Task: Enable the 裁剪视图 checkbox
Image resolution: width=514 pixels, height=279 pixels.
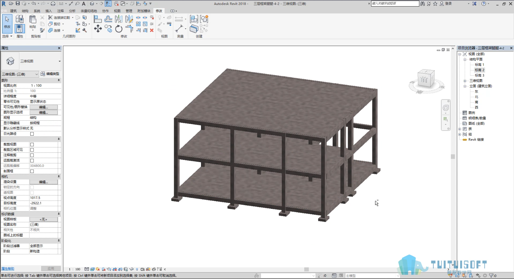Action: coord(32,144)
